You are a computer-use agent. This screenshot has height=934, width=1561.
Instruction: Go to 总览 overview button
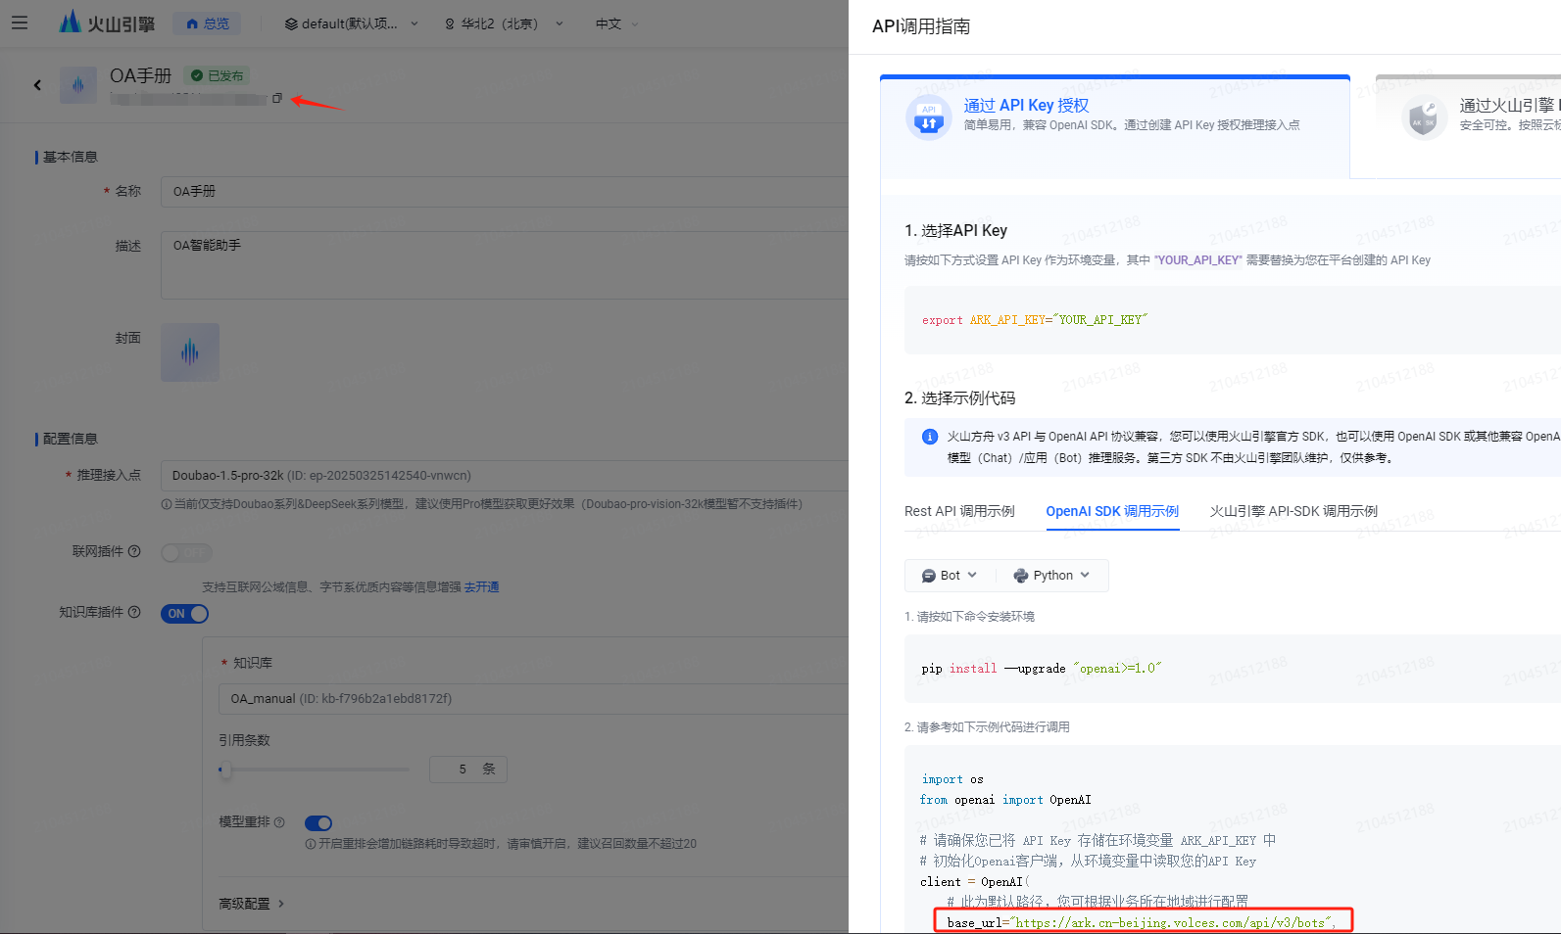tap(207, 23)
